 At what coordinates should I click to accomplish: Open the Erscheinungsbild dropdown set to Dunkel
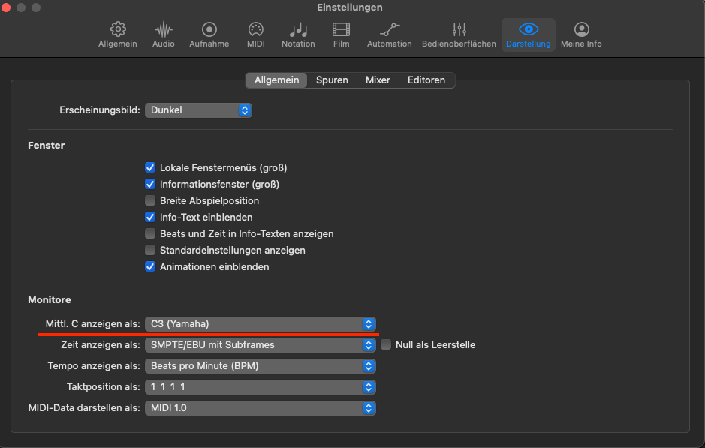[x=198, y=110]
